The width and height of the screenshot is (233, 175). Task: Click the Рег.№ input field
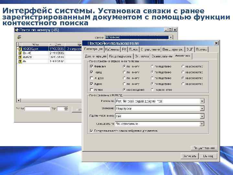tap(37, 109)
